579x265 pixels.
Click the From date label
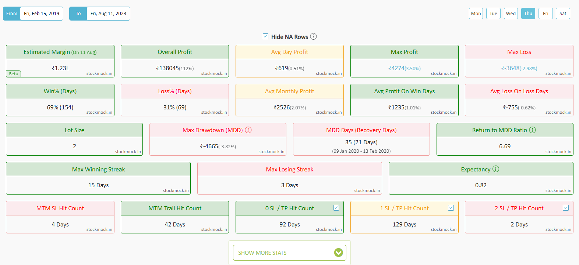pos(12,14)
